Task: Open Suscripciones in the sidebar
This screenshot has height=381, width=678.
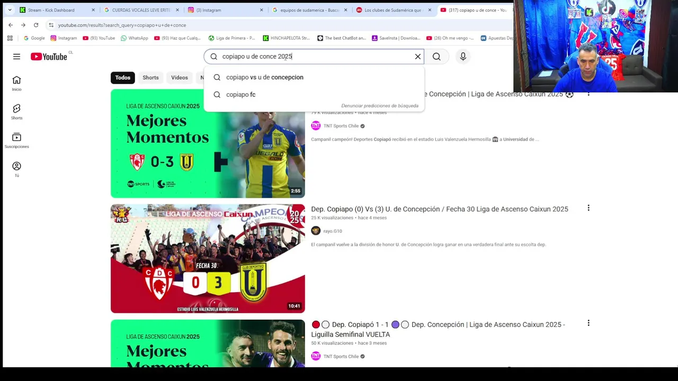Action: point(16,141)
